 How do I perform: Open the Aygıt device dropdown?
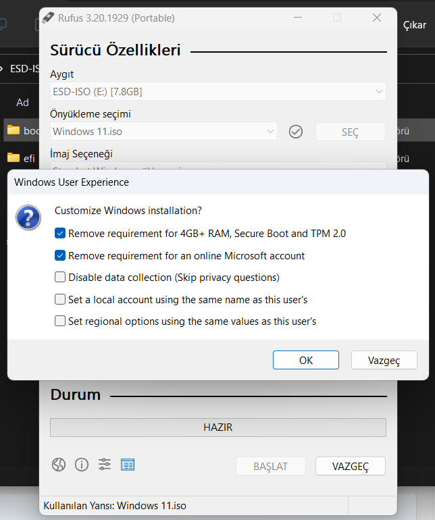tap(217, 91)
